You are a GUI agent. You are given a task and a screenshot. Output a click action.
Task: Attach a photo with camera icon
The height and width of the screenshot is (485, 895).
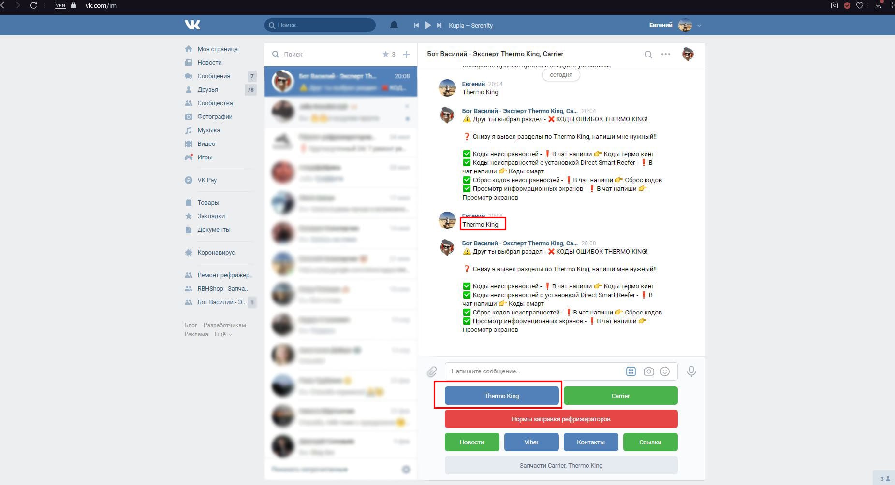point(649,371)
